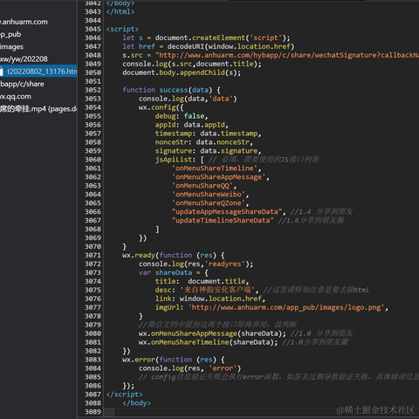Click line number 3045 in gutter
The width and height of the screenshot is (419, 419).
pos(93,29)
